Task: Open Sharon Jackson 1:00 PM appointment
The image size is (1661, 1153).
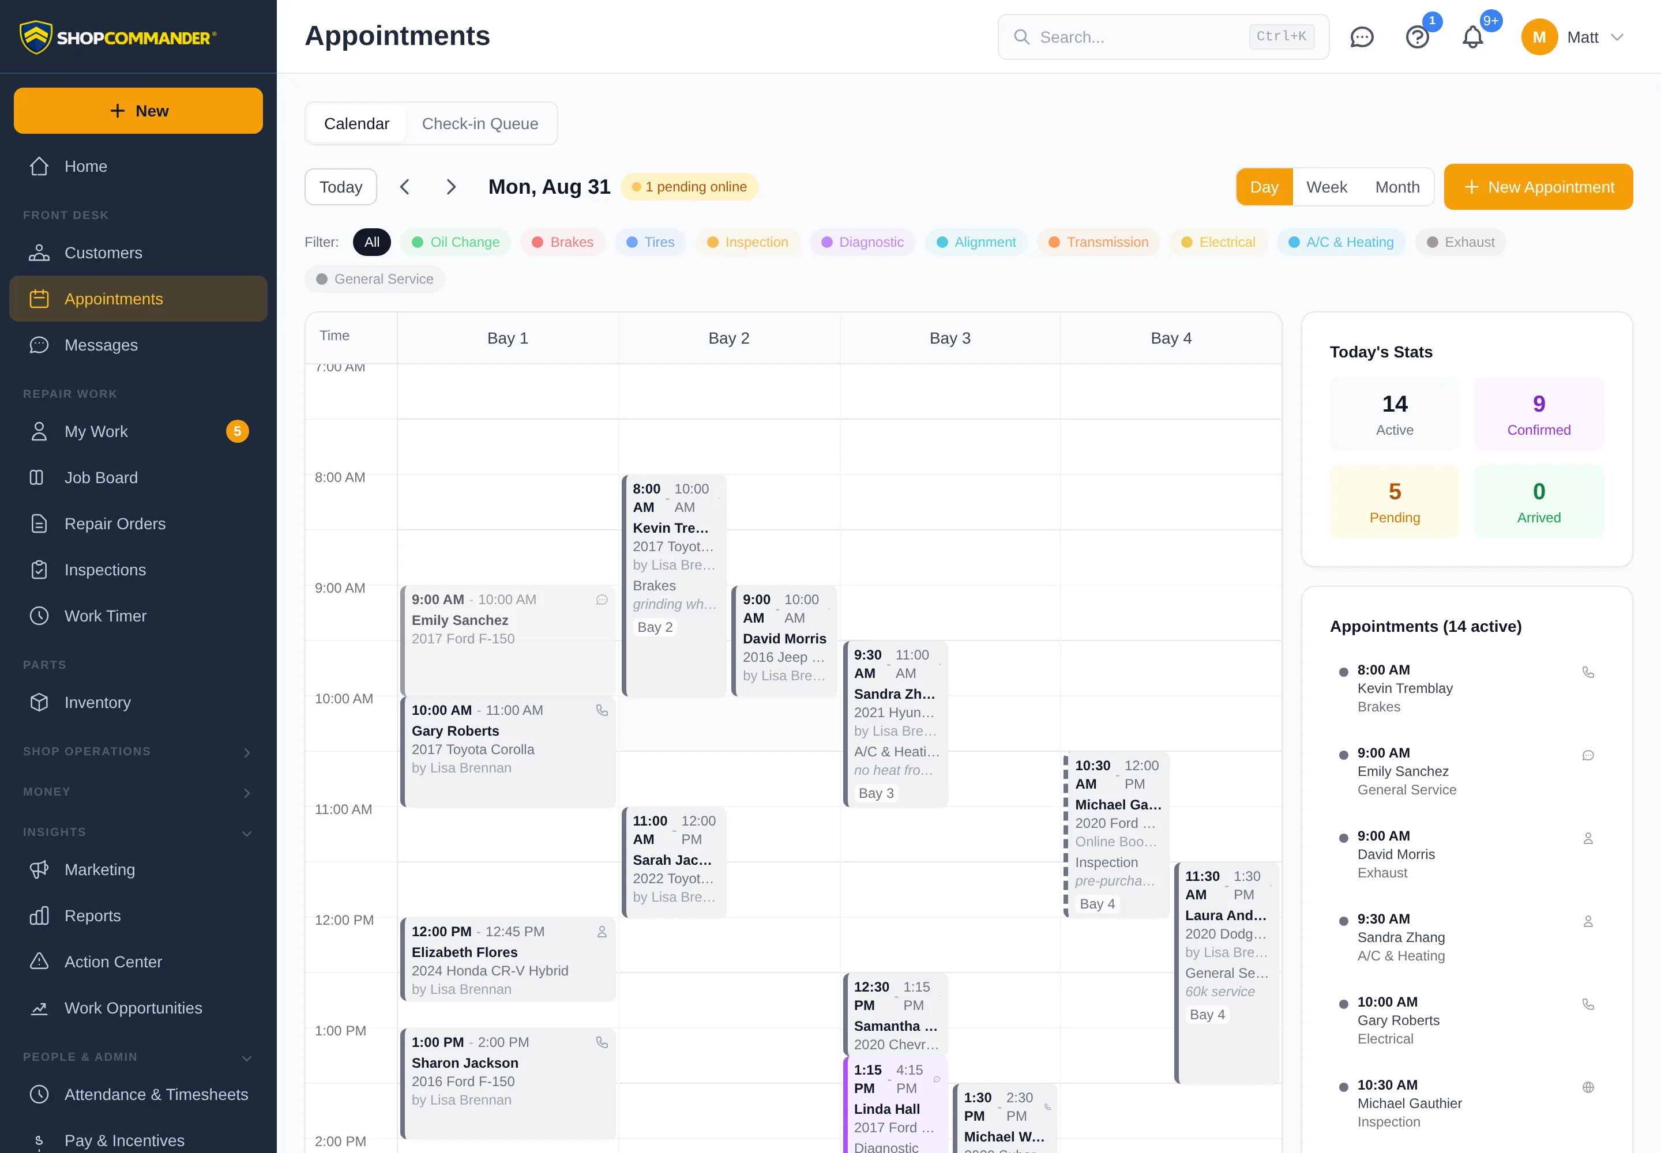Action: point(508,1084)
